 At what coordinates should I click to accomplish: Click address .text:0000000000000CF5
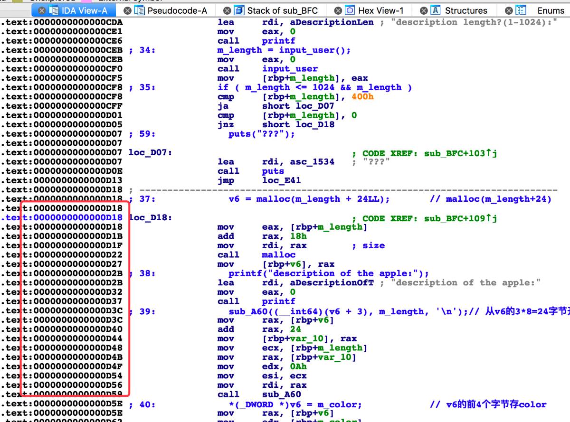61,78
